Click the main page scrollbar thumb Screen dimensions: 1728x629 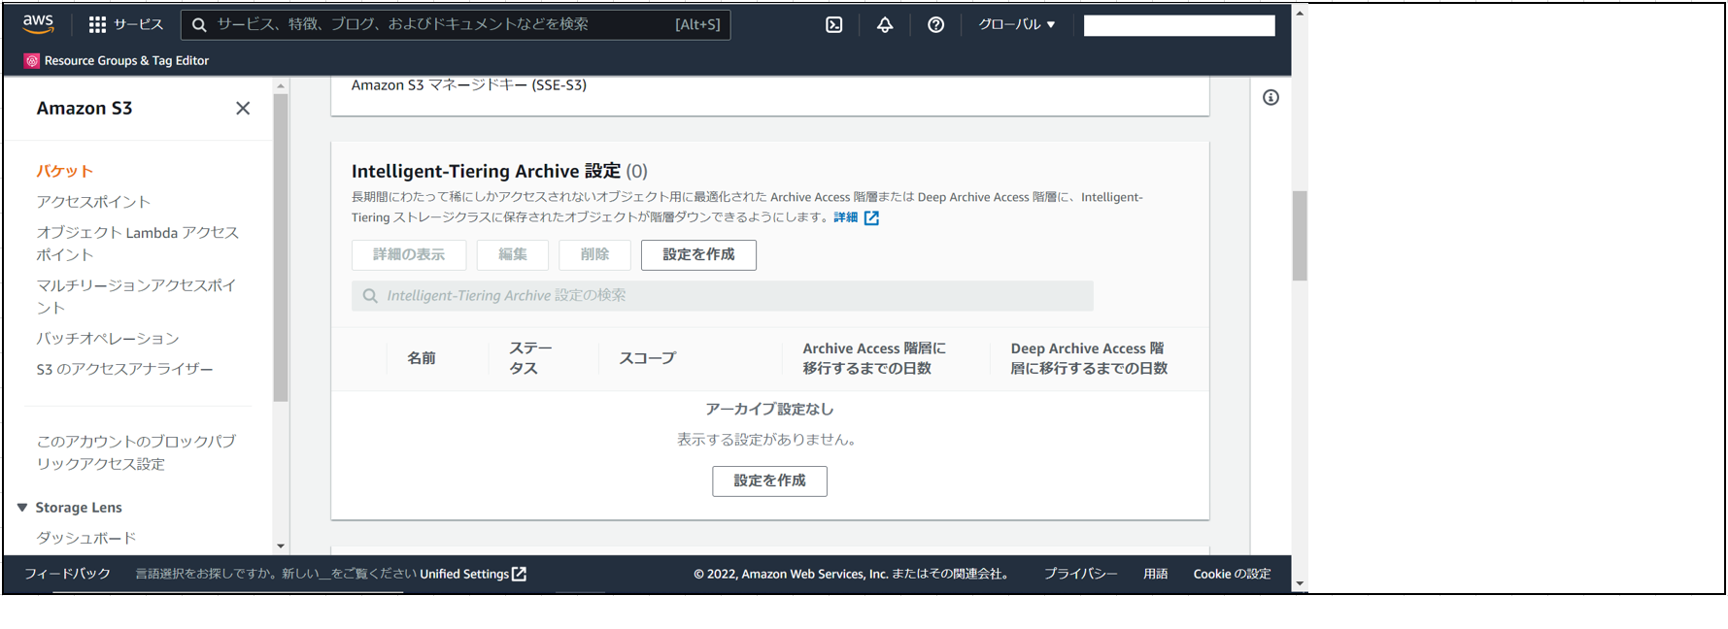[x=1300, y=236]
